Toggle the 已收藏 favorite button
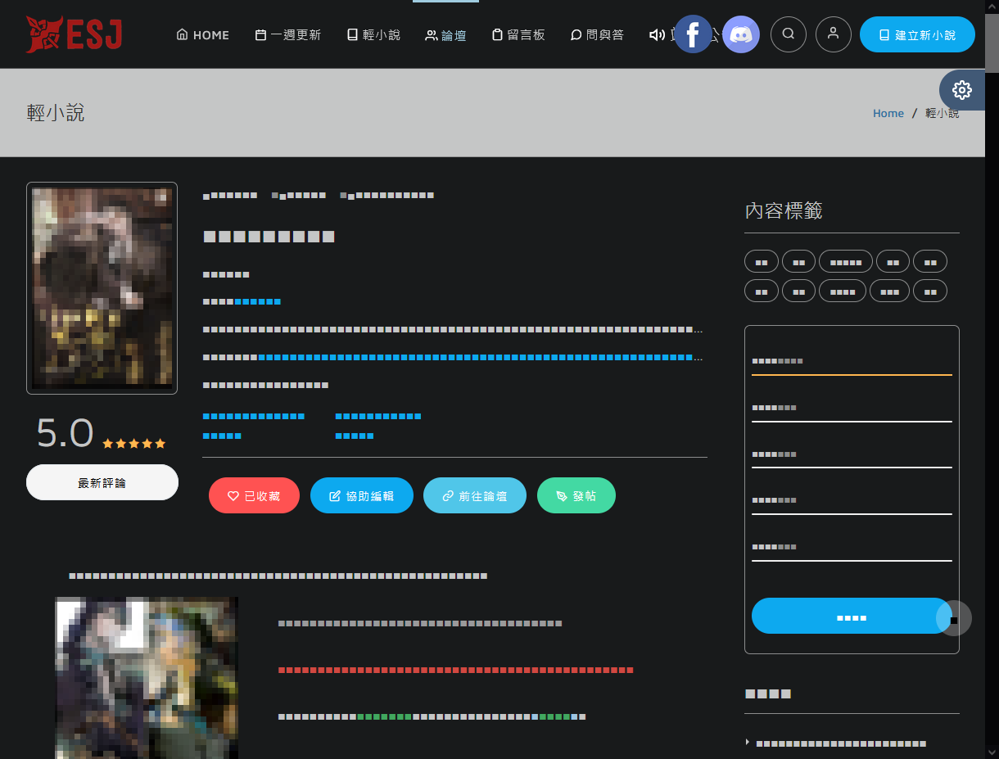The width and height of the screenshot is (999, 759). click(x=254, y=495)
